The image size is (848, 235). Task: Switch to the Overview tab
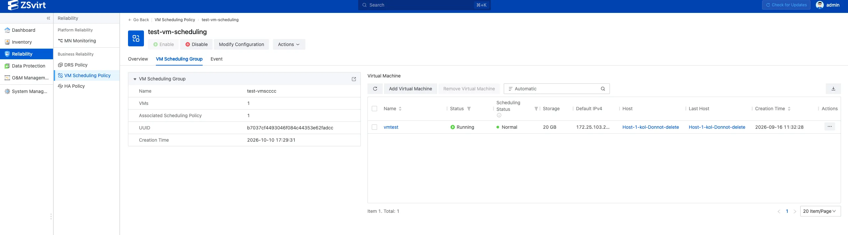[138, 59]
